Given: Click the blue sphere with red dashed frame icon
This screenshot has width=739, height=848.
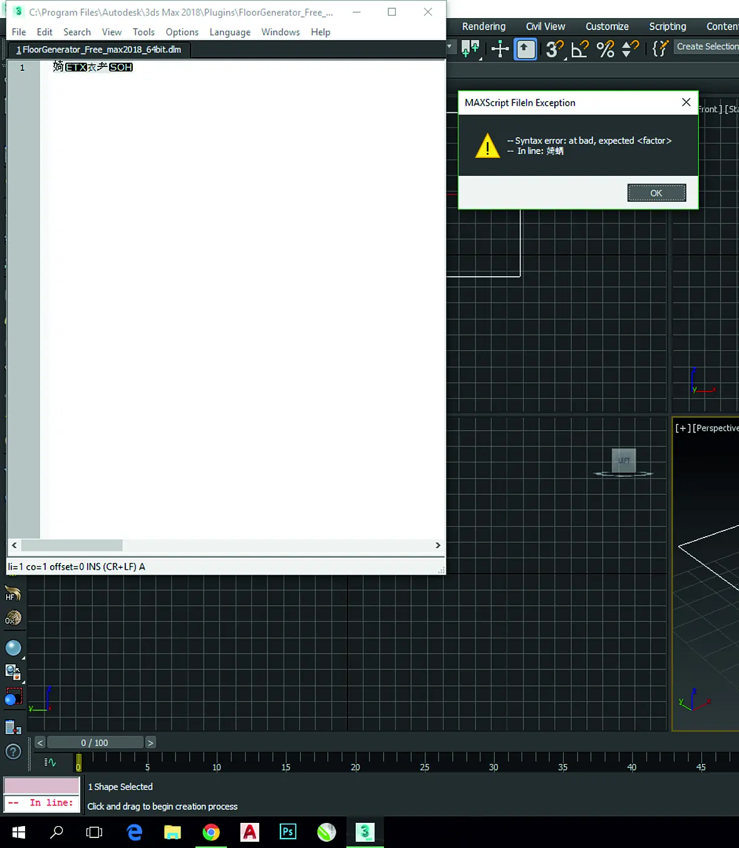Looking at the screenshot, I should pos(13,697).
